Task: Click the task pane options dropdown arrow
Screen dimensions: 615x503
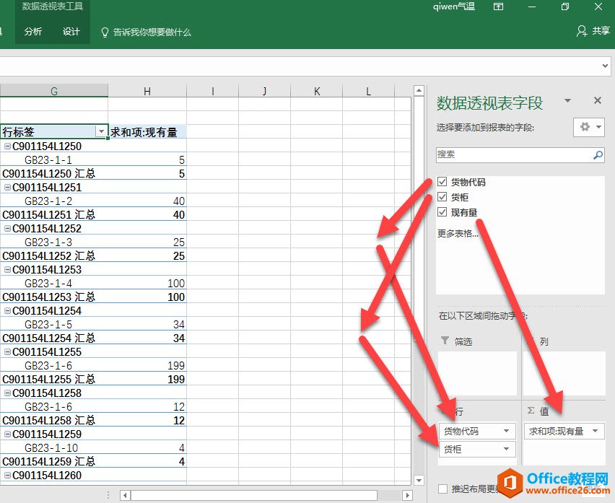Action: click(567, 101)
